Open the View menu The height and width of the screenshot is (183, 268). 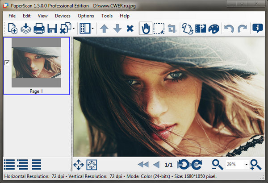pos(43,16)
